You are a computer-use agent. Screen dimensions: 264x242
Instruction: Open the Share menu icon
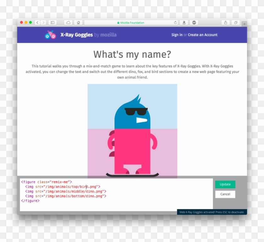[226, 22]
